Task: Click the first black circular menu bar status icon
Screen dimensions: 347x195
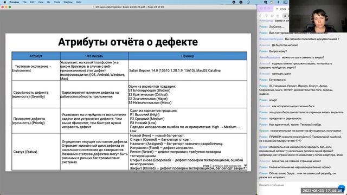Action: tap(234, 2)
